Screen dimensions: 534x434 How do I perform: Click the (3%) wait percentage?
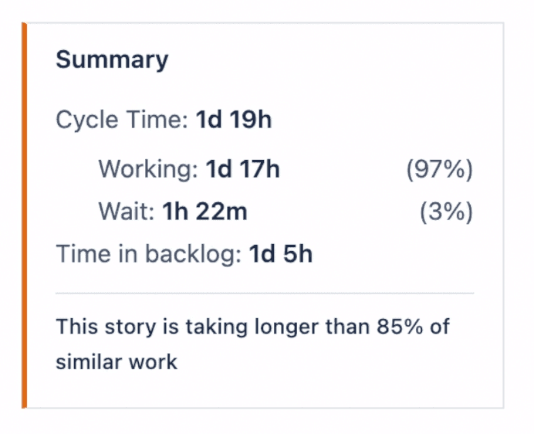pyautogui.click(x=446, y=211)
